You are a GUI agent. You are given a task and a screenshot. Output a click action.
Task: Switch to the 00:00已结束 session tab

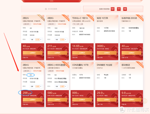[x=51, y=9]
